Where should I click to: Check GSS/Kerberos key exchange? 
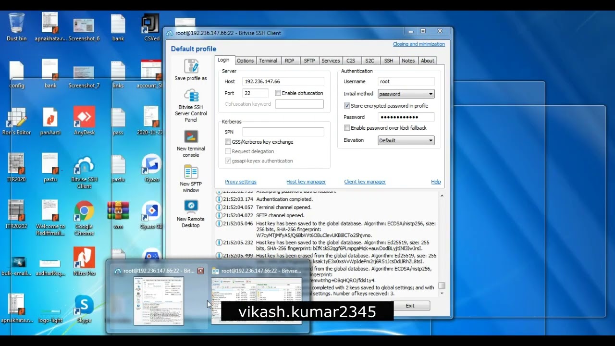click(x=228, y=142)
